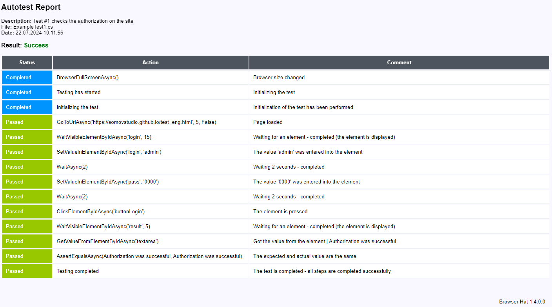Select WaitVisibleElementByIdAsync('result', 5) action
Image resolution: width=552 pixels, height=307 pixels.
pyautogui.click(x=103, y=227)
